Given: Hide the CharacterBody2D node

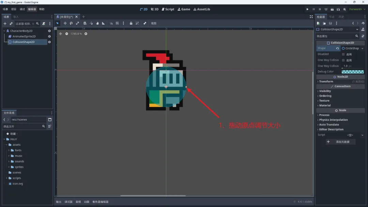Looking at the screenshot, I should tap(49, 31).
